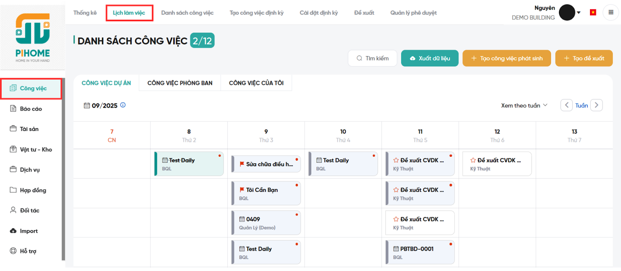Open the user account dropdown arrow
The width and height of the screenshot is (621, 271).
click(579, 12)
